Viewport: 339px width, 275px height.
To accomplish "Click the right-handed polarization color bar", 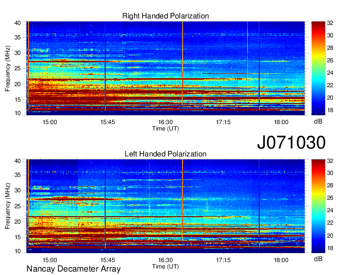I will [318, 68].
